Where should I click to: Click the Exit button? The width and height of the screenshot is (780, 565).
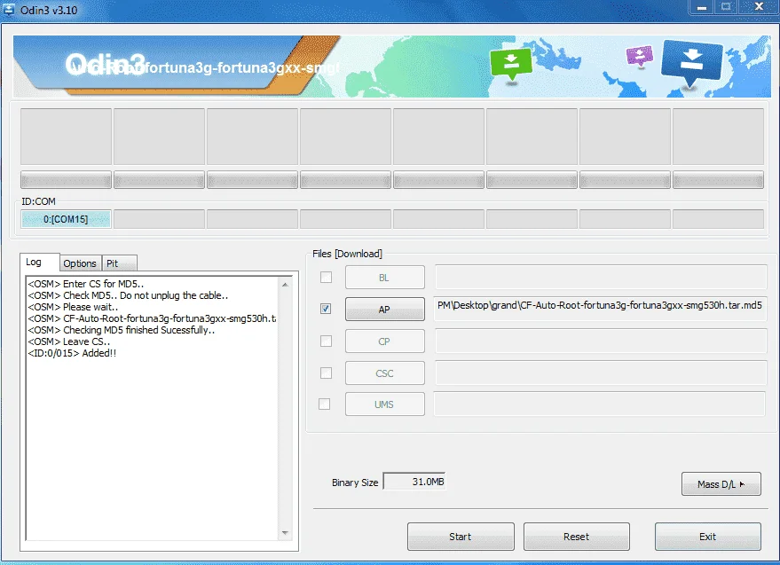(708, 537)
